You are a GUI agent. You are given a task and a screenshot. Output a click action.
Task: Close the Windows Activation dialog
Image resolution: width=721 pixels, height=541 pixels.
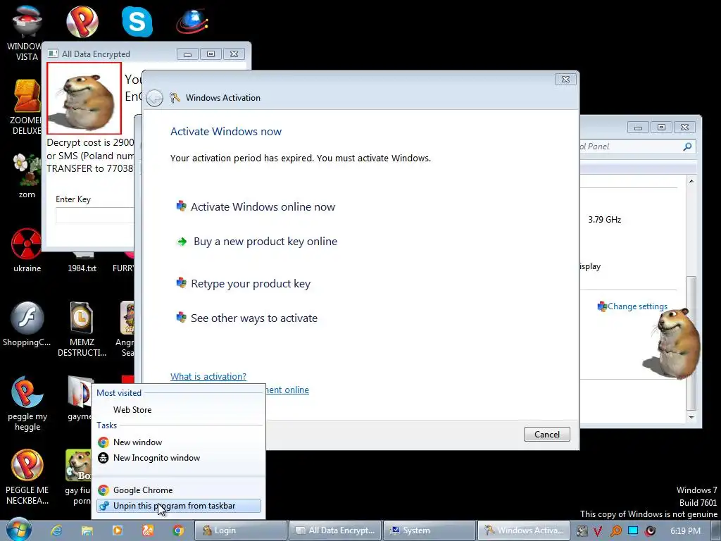coord(565,79)
